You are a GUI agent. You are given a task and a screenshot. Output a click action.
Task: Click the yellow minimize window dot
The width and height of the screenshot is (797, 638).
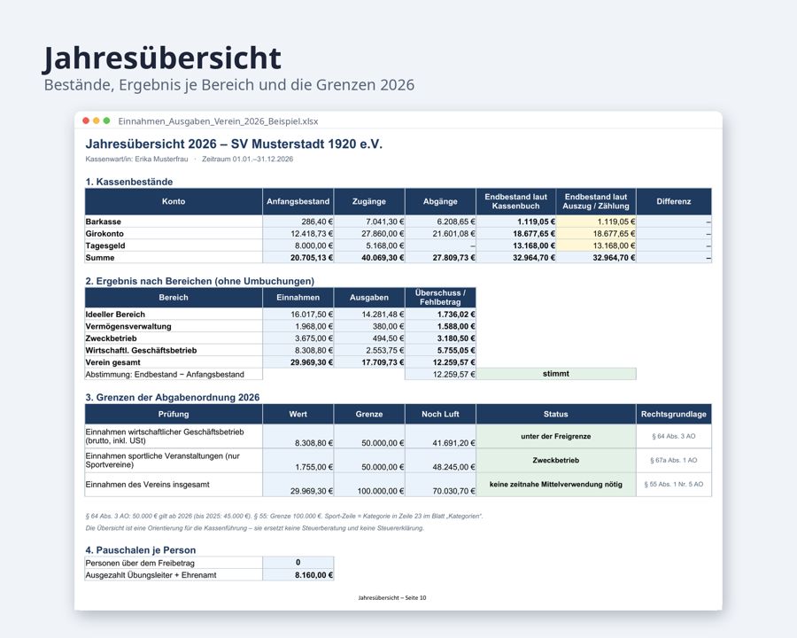(96, 121)
